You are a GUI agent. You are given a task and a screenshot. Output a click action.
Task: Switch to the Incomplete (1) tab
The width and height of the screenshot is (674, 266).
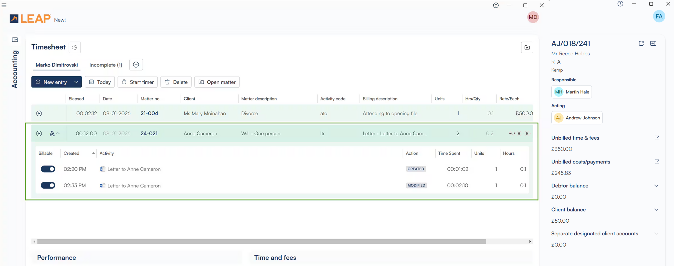tap(106, 65)
